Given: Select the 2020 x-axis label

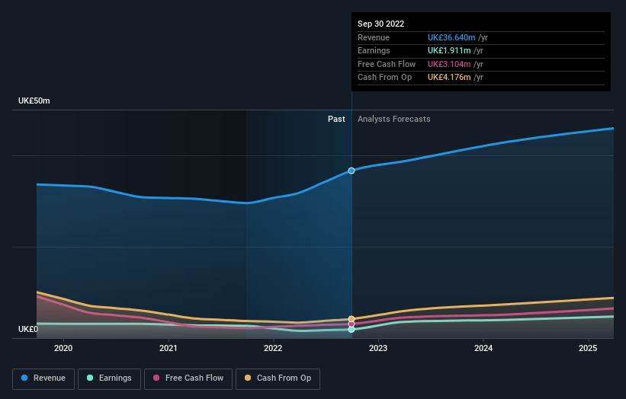Looking at the screenshot, I should (63, 349).
